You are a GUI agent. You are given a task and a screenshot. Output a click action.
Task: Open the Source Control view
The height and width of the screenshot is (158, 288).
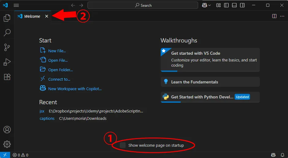pyautogui.click(x=7, y=47)
